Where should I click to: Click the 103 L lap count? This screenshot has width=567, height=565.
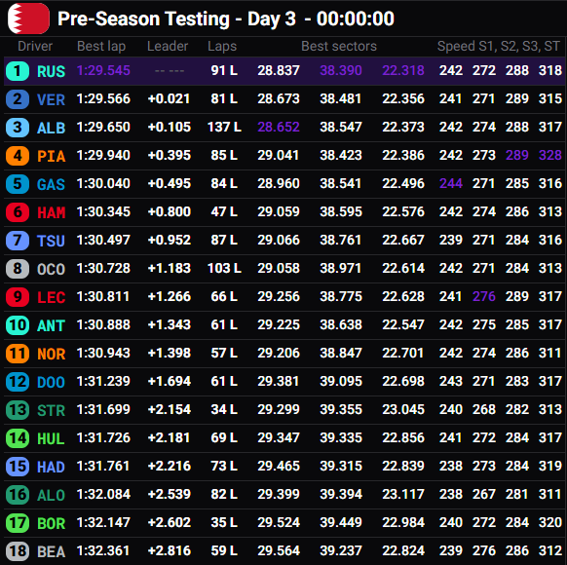[224, 268]
